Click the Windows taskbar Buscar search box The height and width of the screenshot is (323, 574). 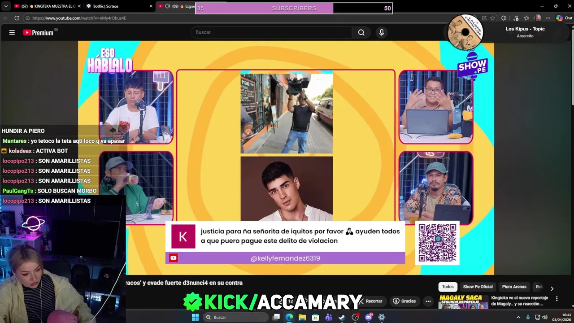235,317
